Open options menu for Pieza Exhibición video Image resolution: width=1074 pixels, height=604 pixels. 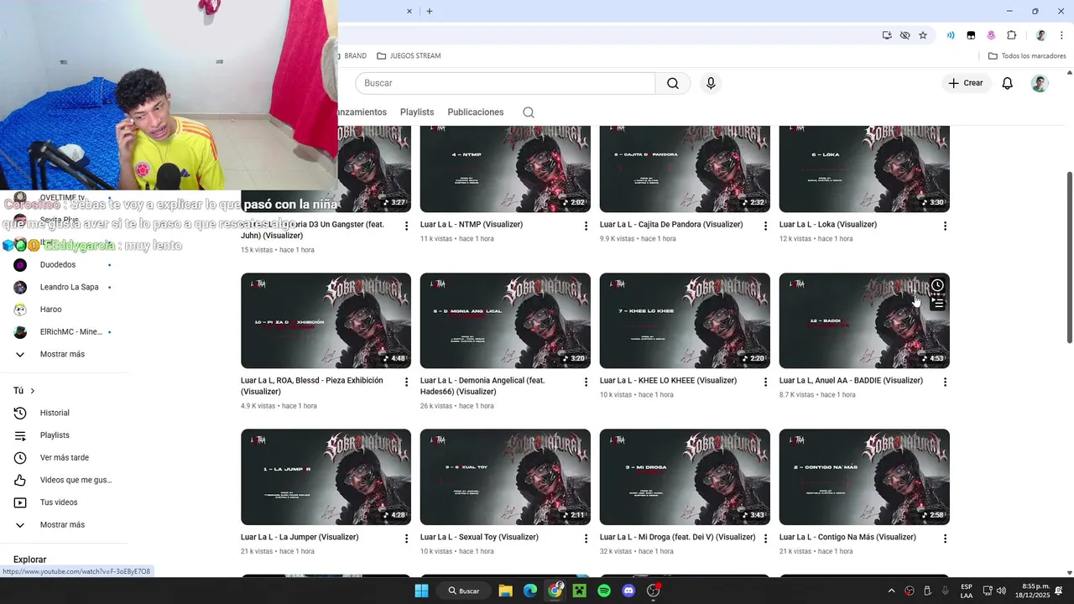coord(406,382)
